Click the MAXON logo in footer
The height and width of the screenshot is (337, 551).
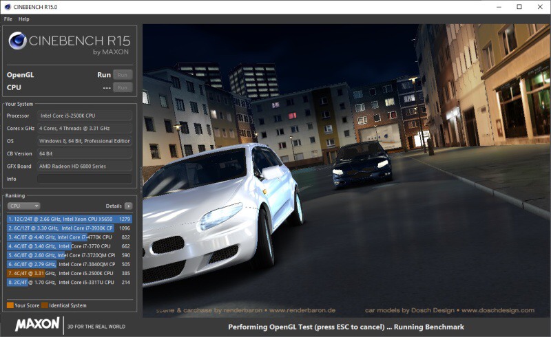coord(37,324)
